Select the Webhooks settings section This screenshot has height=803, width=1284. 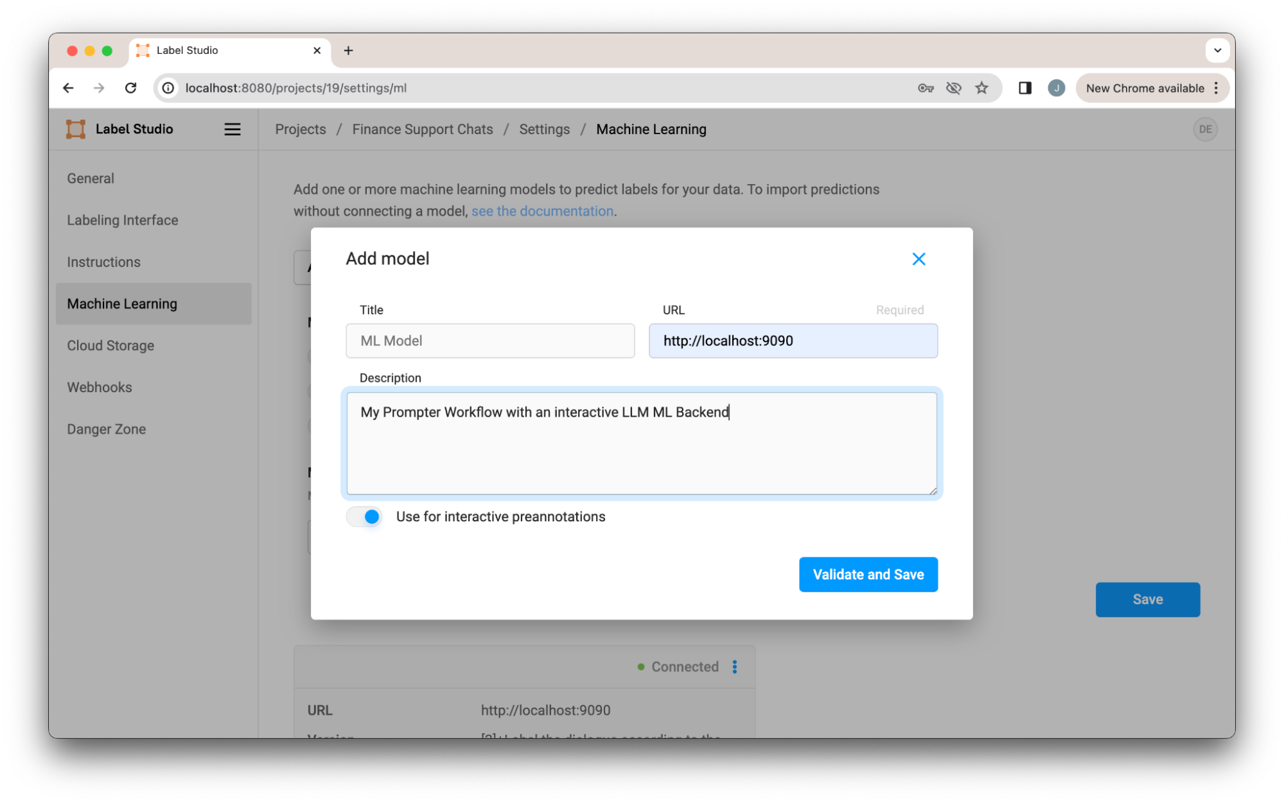[100, 387]
